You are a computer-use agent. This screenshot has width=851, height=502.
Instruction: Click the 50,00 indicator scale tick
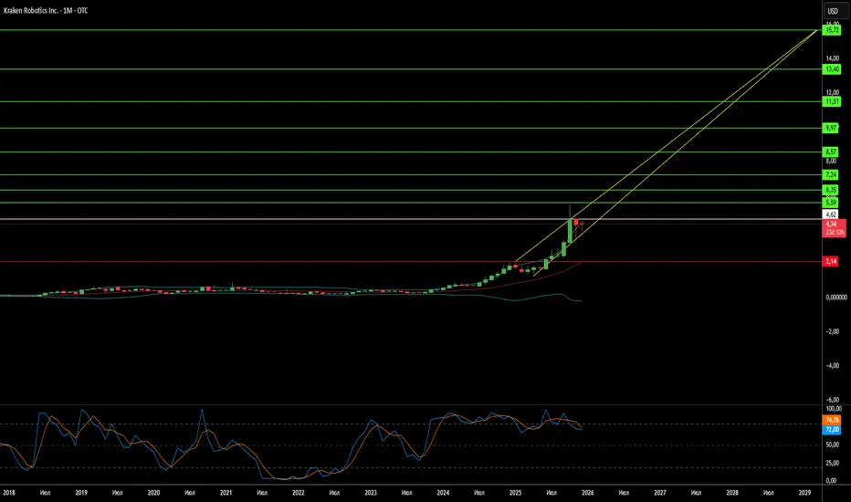[x=833, y=445]
